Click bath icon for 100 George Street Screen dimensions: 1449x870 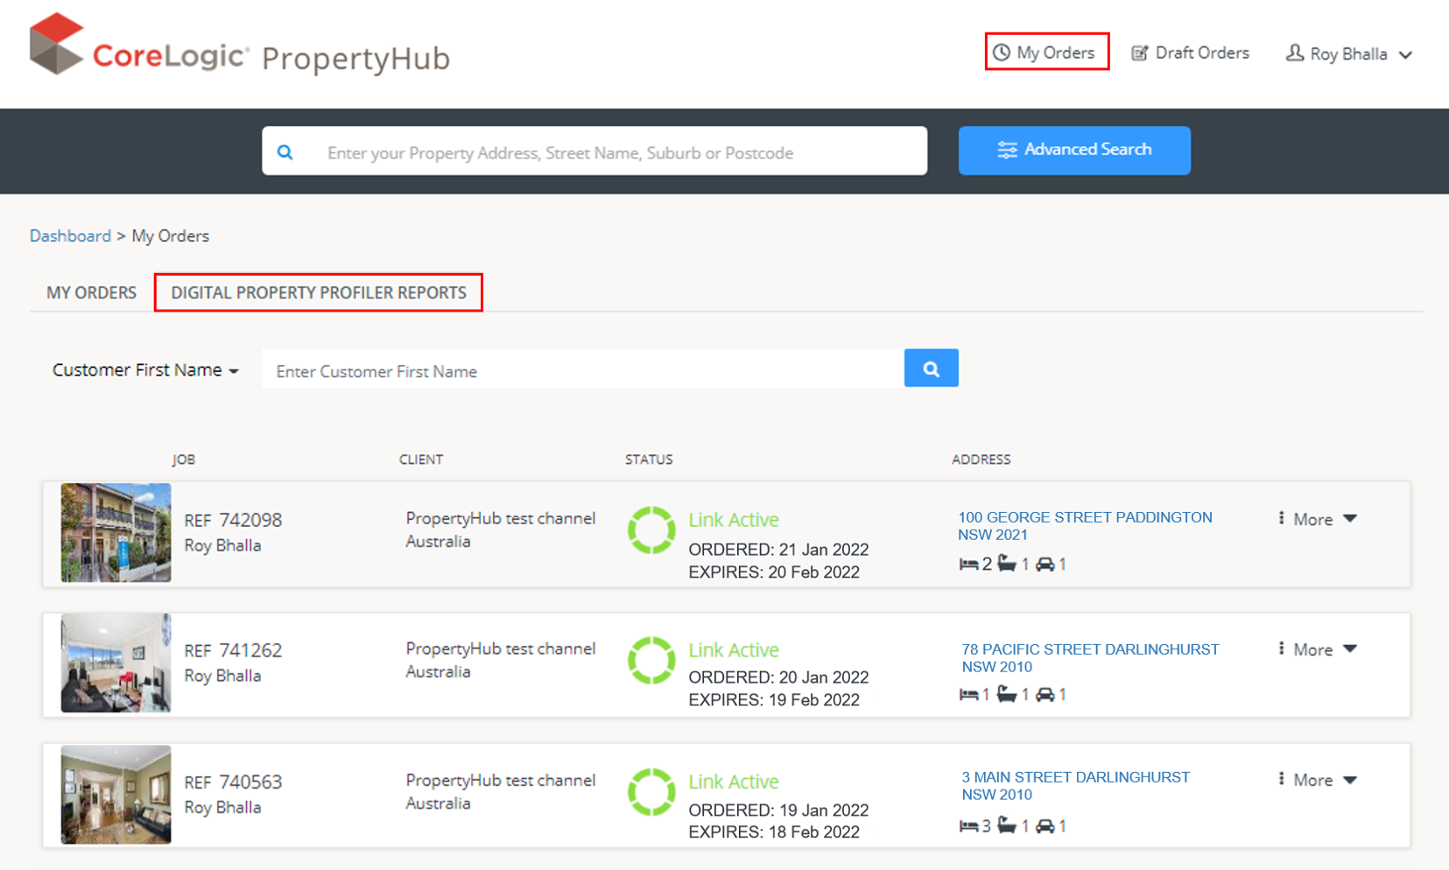click(1007, 564)
